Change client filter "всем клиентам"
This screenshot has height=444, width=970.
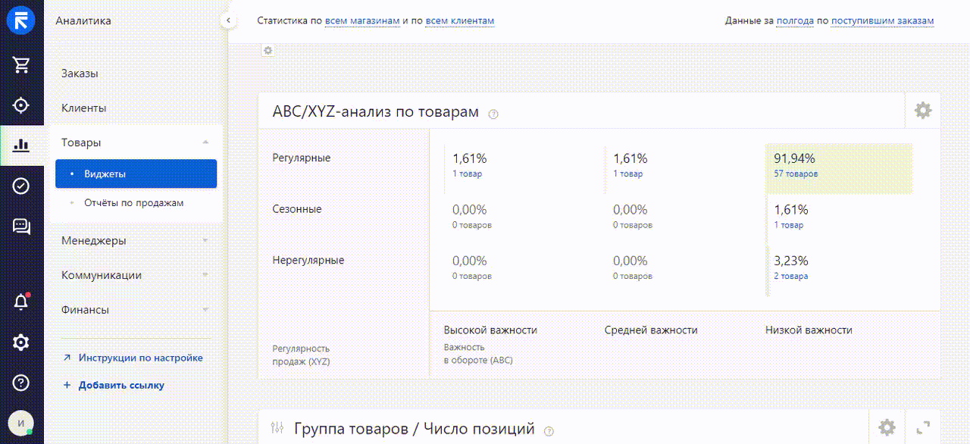coord(460,21)
